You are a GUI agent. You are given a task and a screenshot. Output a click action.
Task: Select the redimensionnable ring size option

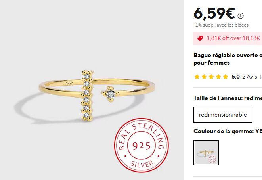223,115
